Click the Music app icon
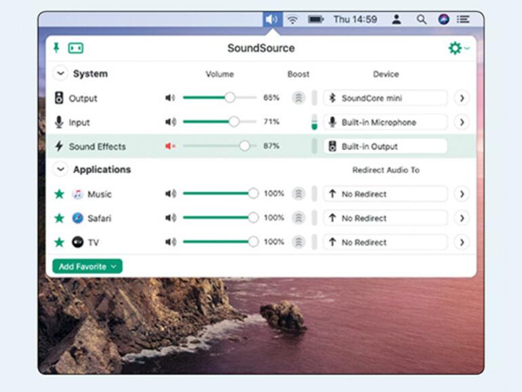522x392 pixels. (x=77, y=194)
